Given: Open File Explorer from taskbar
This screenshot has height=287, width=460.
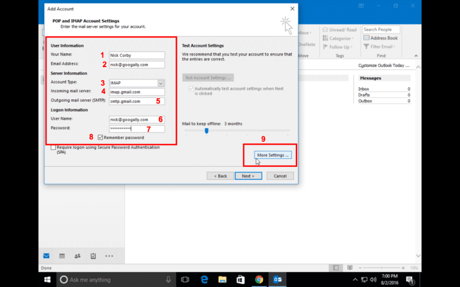Looking at the screenshot, I should click(x=222, y=280).
